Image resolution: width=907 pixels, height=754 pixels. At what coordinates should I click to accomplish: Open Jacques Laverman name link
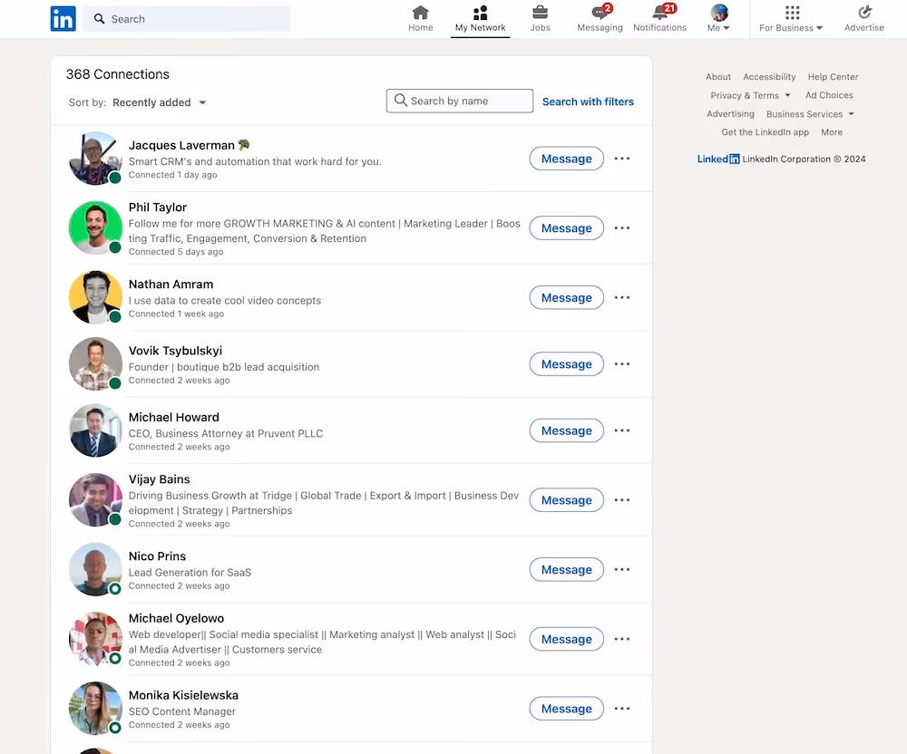tap(190, 145)
